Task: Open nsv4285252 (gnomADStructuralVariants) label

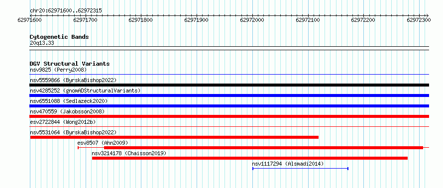Action: click(x=85, y=91)
